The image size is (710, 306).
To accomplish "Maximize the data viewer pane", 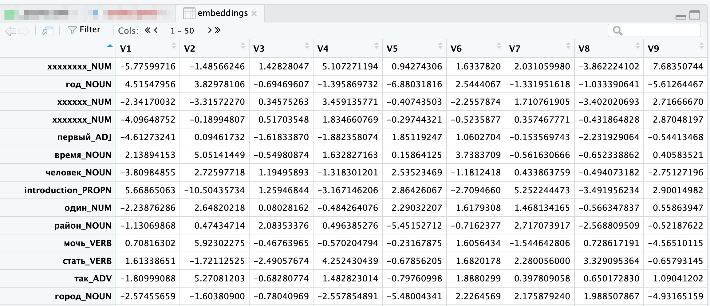I will pos(695,15).
